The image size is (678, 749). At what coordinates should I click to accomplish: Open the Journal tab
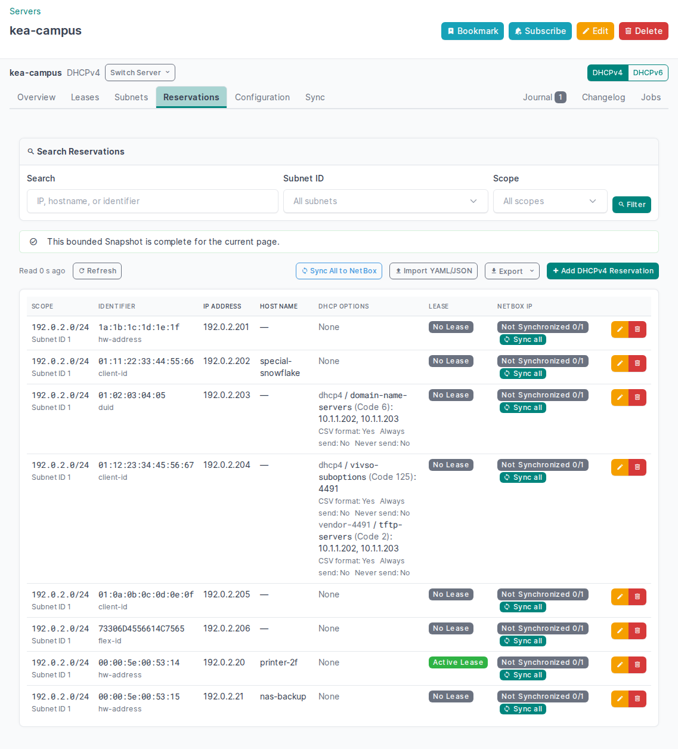(544, 97)
